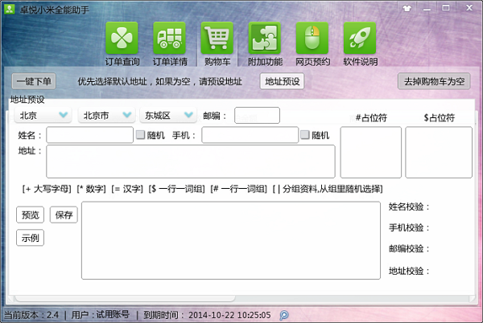483x323 pixels.
Task: Click the 去掉购物车为空 button
Action: click(434, 81)
